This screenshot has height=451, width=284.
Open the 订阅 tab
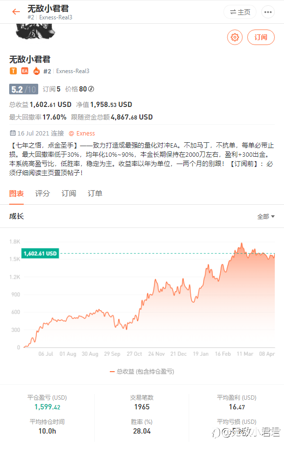(x=69, y=194)
